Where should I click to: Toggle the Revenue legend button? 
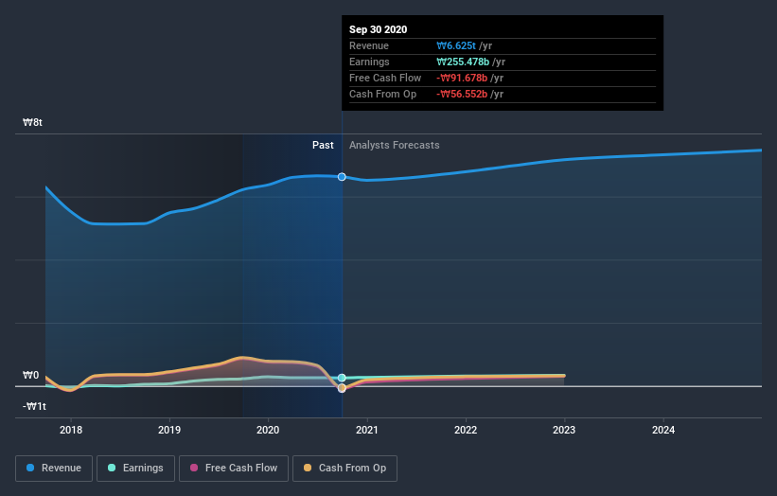(54, 469)
